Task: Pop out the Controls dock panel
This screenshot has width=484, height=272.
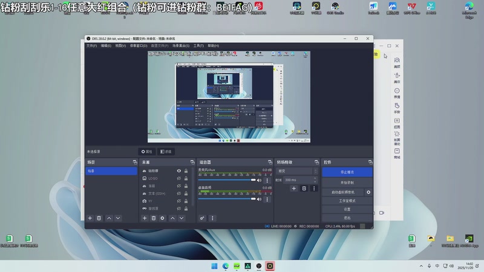Action: 370,162
